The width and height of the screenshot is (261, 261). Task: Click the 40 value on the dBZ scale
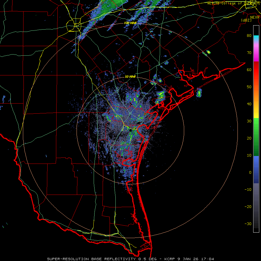click(249, 104)
